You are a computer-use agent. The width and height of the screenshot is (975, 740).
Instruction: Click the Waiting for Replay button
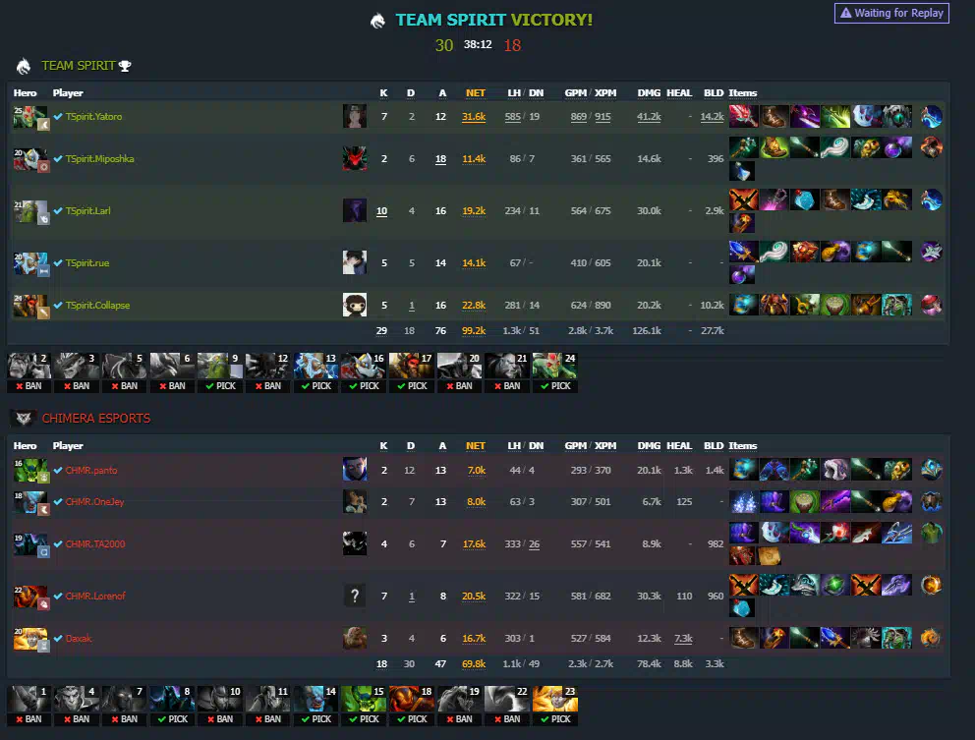tap(891, 13)
